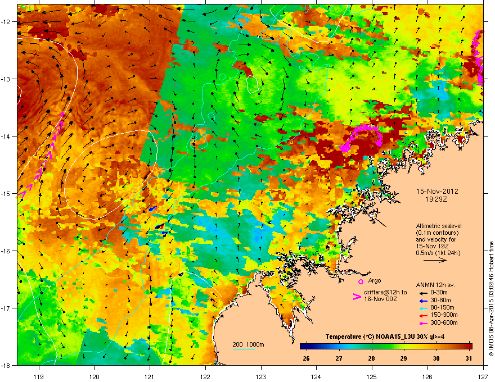Click the cyan 200/1000m isobath legend line
Viewport: 495px width, 382px height.
click(x=244, y=350)
